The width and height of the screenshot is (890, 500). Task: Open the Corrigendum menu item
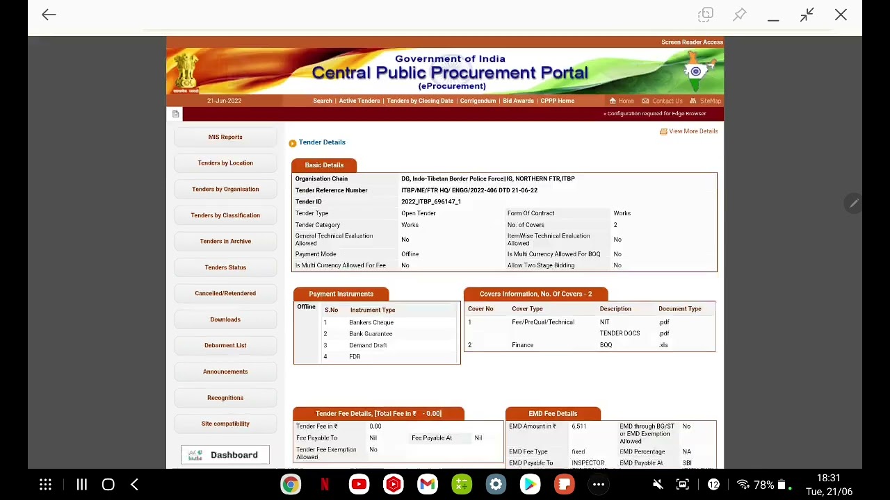pyautogui.click(x=478, y=101)
